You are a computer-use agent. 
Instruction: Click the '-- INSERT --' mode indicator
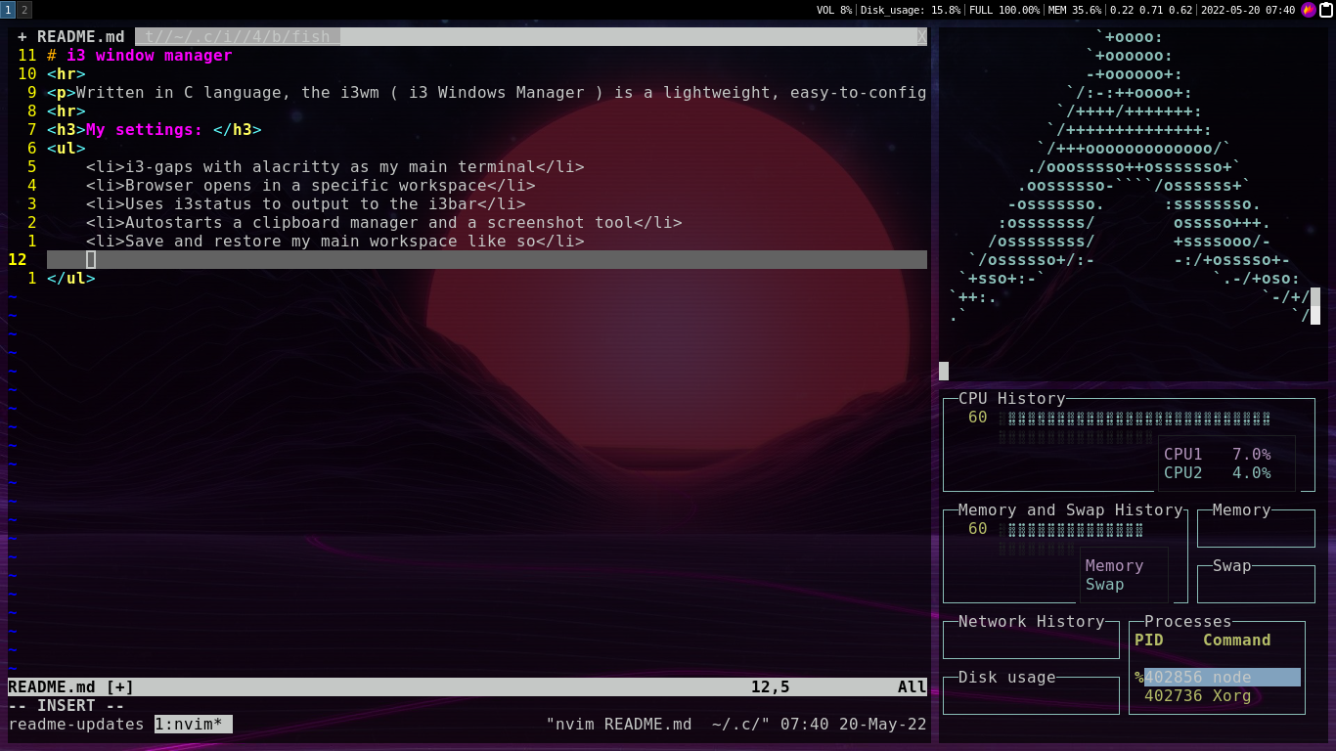[x=67, y=706]
